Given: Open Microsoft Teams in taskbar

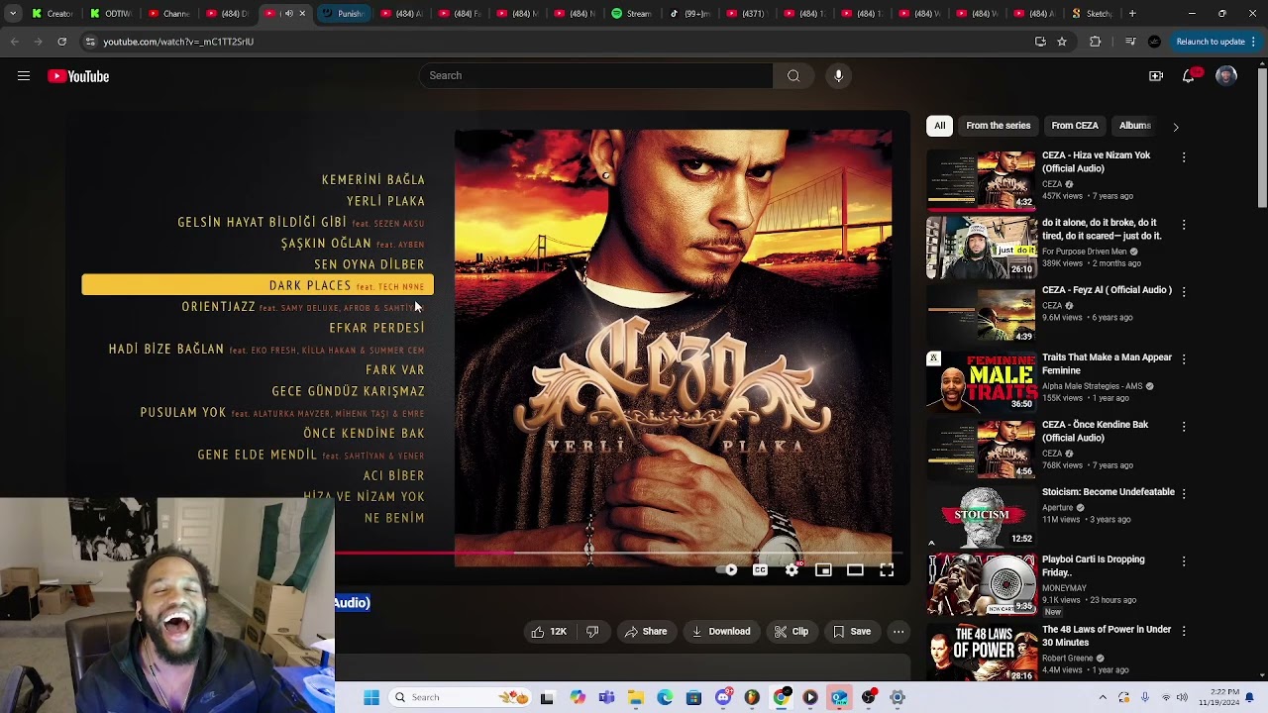Looking at the screenshot, I should pos(606,697).
